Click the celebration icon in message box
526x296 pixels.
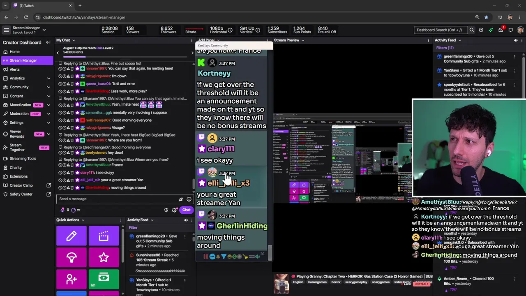tap(181, 199)
